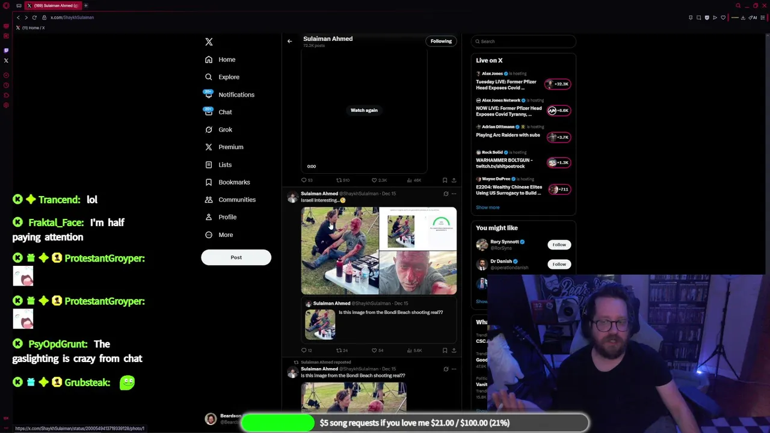Go back using the arrow beside Sulaiman Ahmed

pos(289,41)
